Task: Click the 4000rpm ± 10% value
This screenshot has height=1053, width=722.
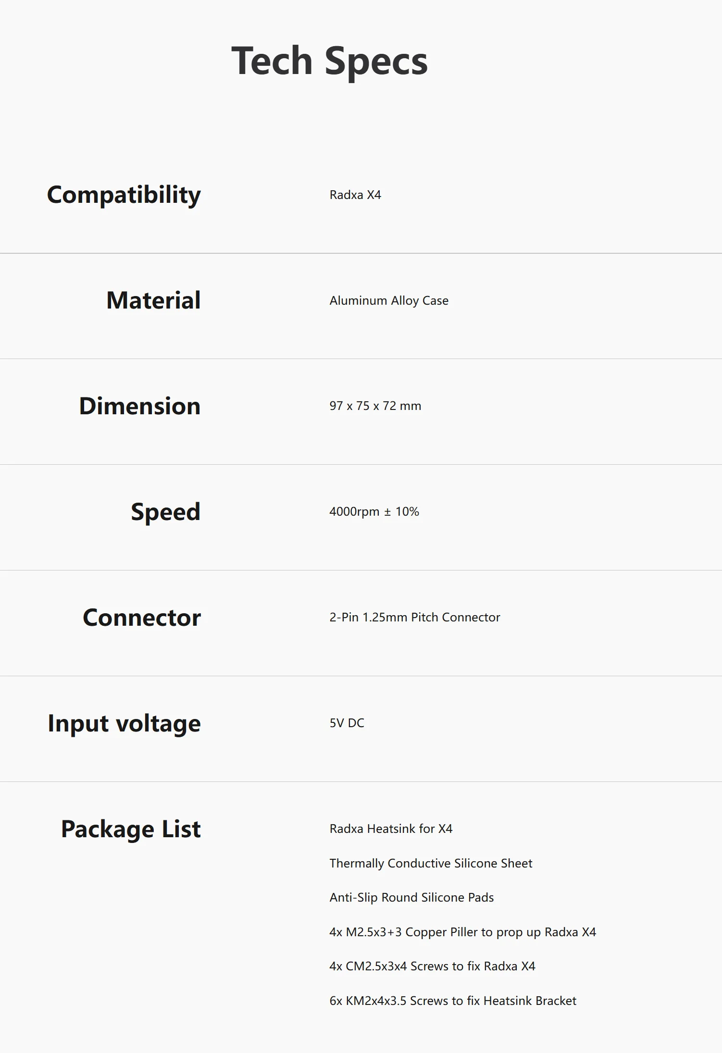Action: point(374,512)
